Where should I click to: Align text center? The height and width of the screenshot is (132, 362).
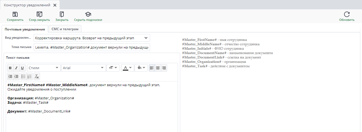158,68
